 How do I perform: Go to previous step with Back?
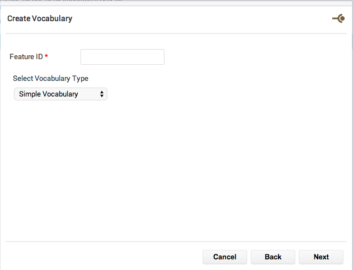(273, 257)
